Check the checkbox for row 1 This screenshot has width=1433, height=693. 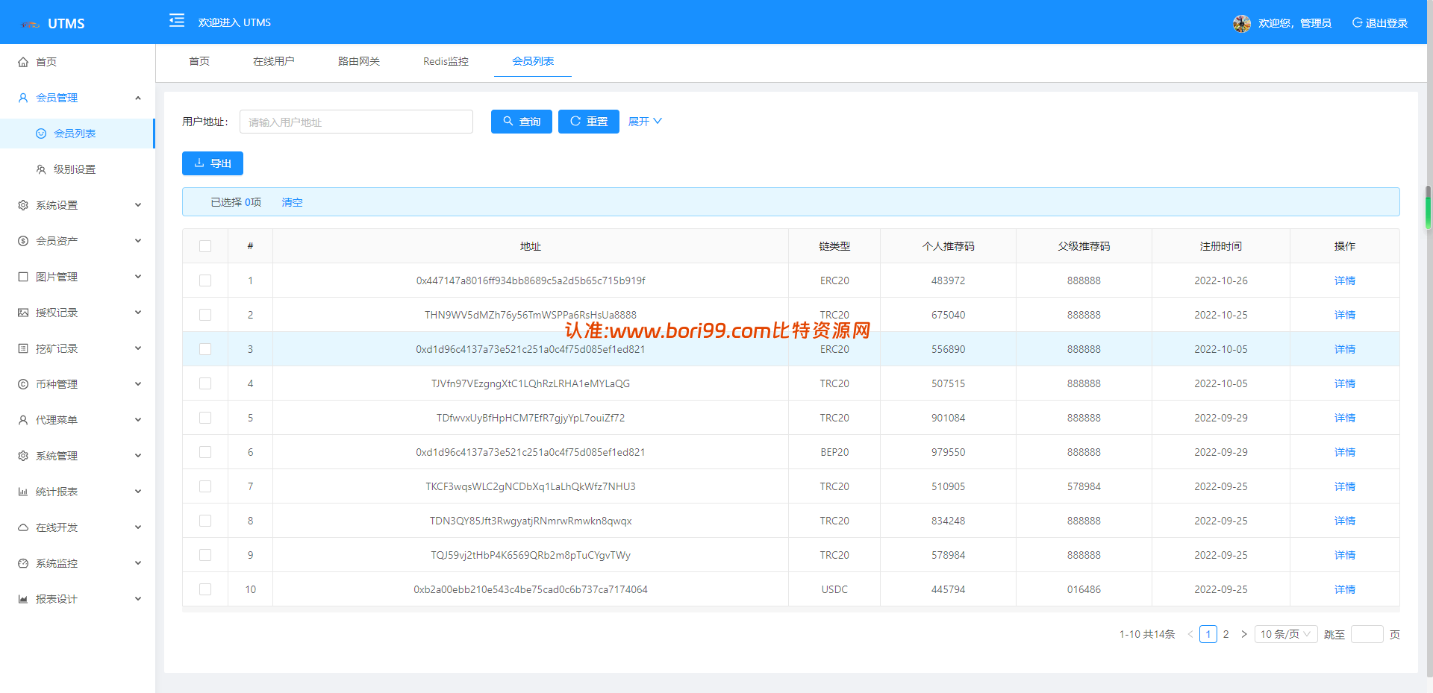[x=205, y=280]
